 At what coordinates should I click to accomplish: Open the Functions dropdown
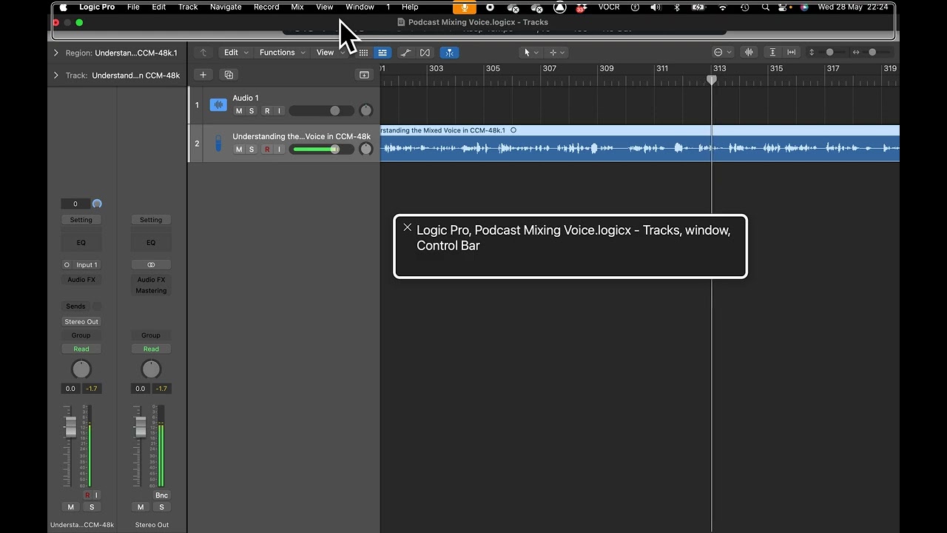coord(282,53)
